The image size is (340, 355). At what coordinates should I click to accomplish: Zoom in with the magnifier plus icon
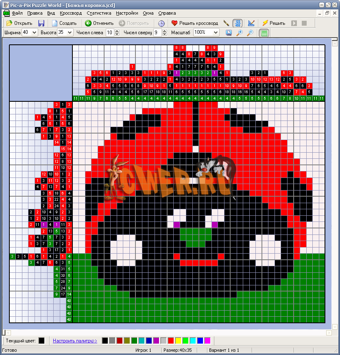pyautogui.click(x=239, y=33)
